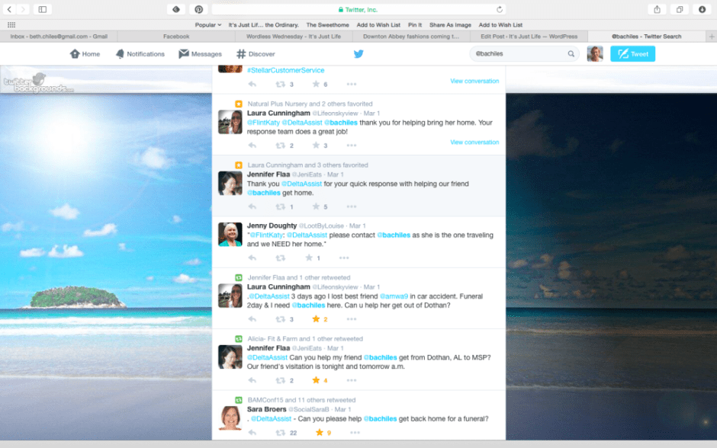Viewport: 717px width, 448px height.
Task: Retweet the #StellarCustomerService tweet
Action: click(280, 84)
